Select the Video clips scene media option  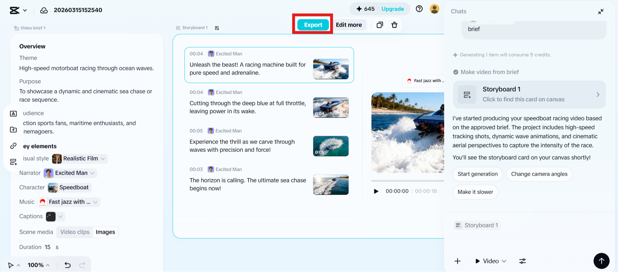pyautogui.click(x=75, y=232)
